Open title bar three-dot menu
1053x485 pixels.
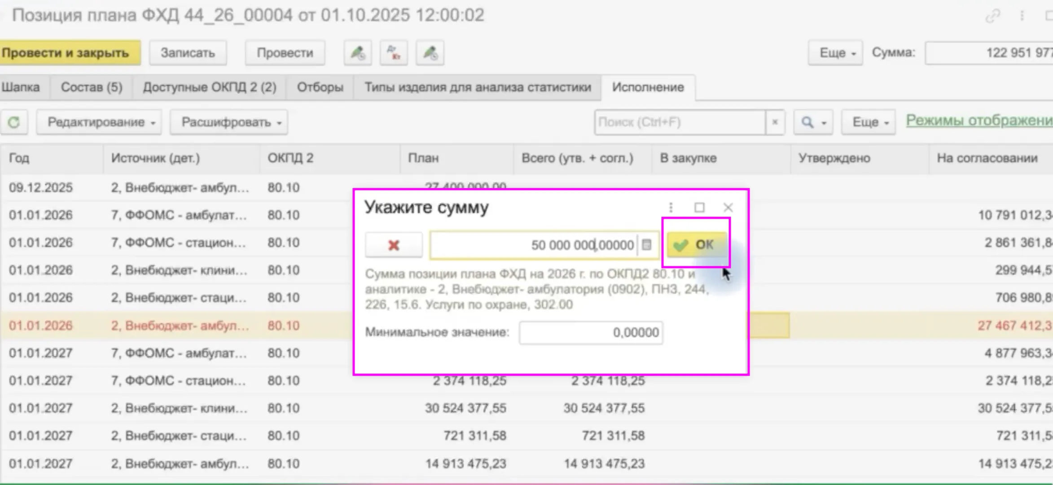pos(1022,16)
